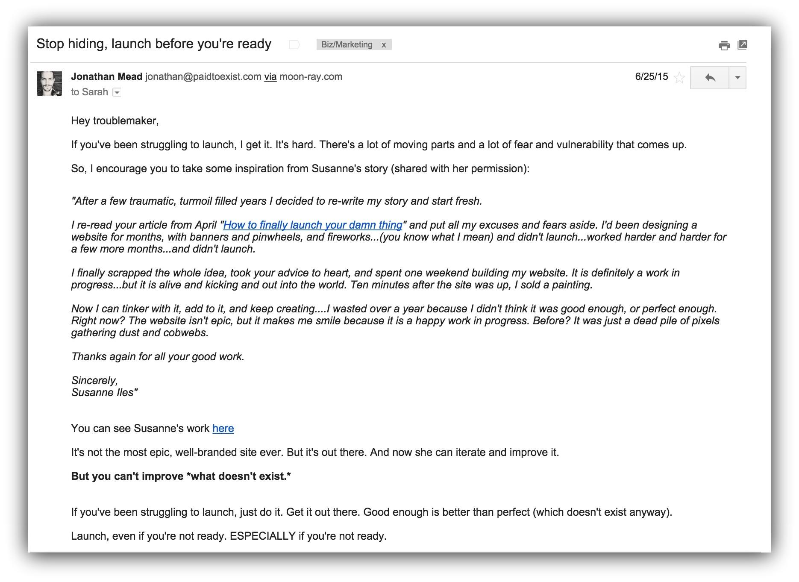Click the subject 'Stop hiding, launch before you're ready'
799x582 pixels.
pyautogui.click(x=154, y=44)
